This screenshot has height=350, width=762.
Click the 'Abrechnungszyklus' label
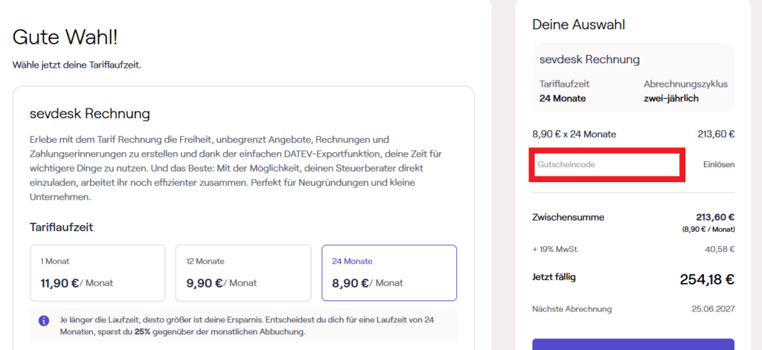(685, 84)
